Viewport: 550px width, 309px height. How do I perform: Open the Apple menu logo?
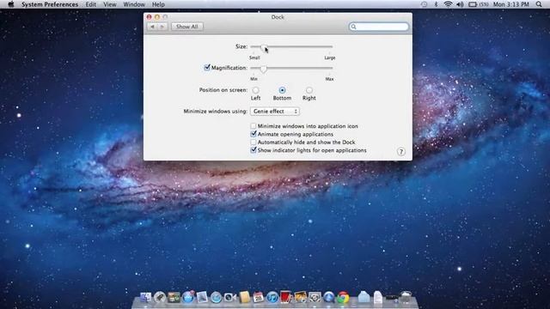[x=11, y=4]
